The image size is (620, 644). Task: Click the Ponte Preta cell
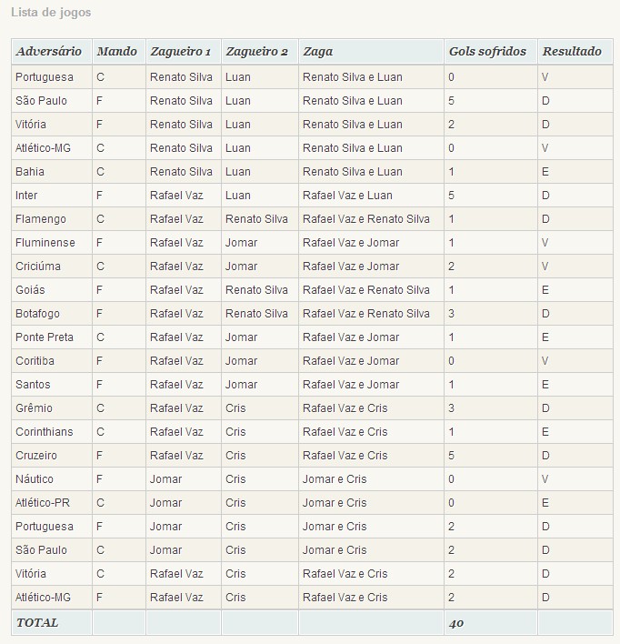[45, 337]
